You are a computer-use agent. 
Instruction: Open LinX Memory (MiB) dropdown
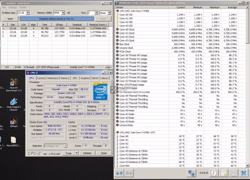coord(63,13)
